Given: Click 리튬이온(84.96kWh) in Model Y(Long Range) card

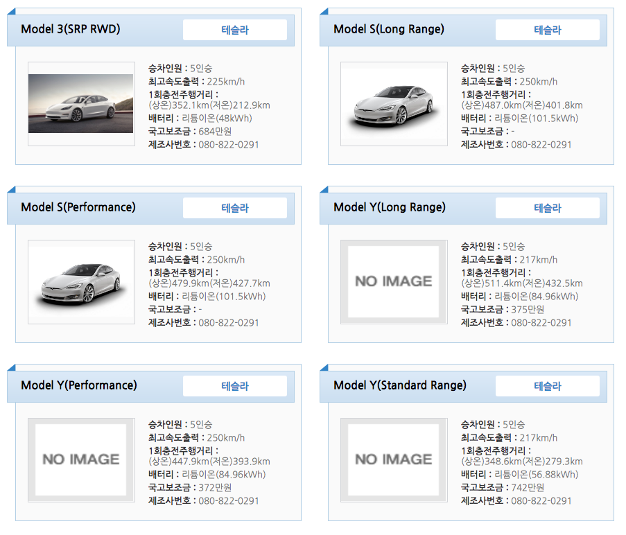Looking at the screenshot, I should [x=537, y=297].
